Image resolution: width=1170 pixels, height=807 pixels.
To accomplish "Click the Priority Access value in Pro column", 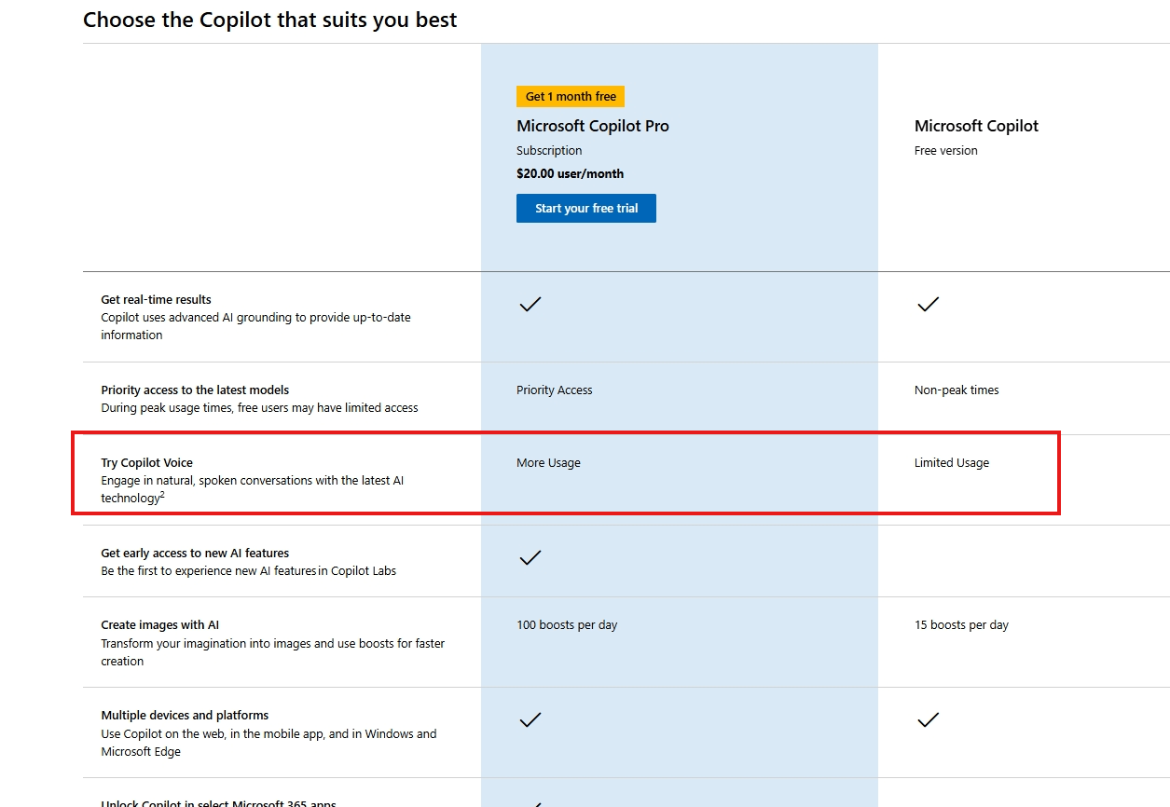I will point(555,390).
